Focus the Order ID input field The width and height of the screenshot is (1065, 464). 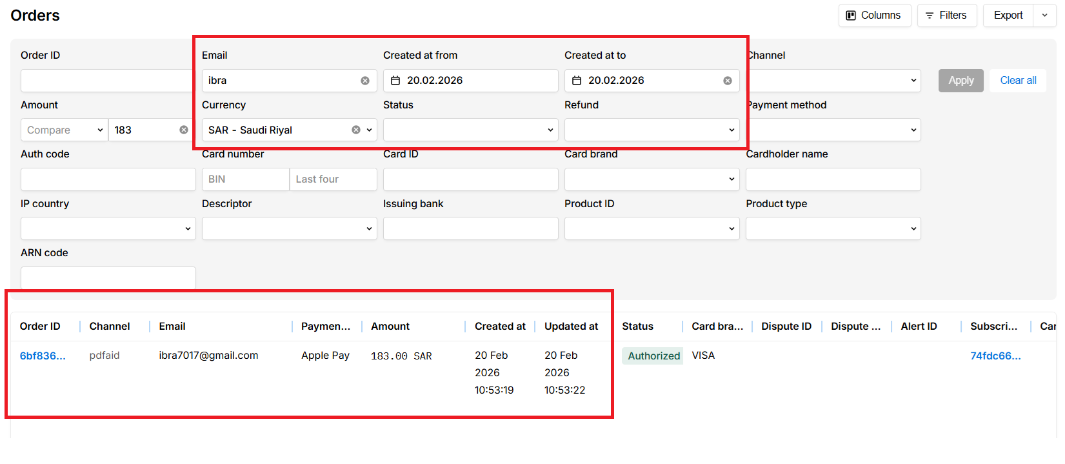[x=106, y=81]
